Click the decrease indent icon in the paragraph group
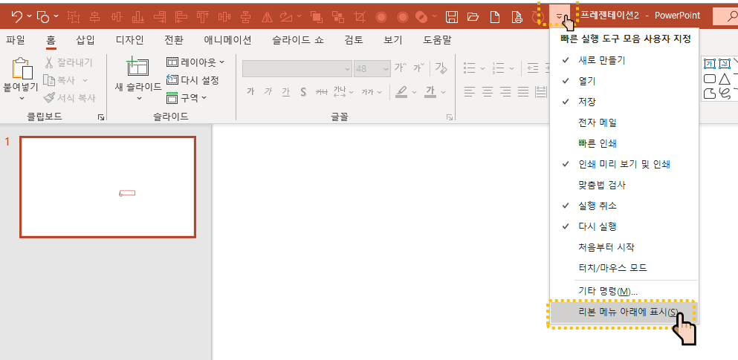Viewport: 738px width, 360px height. (x=533, y=68)
